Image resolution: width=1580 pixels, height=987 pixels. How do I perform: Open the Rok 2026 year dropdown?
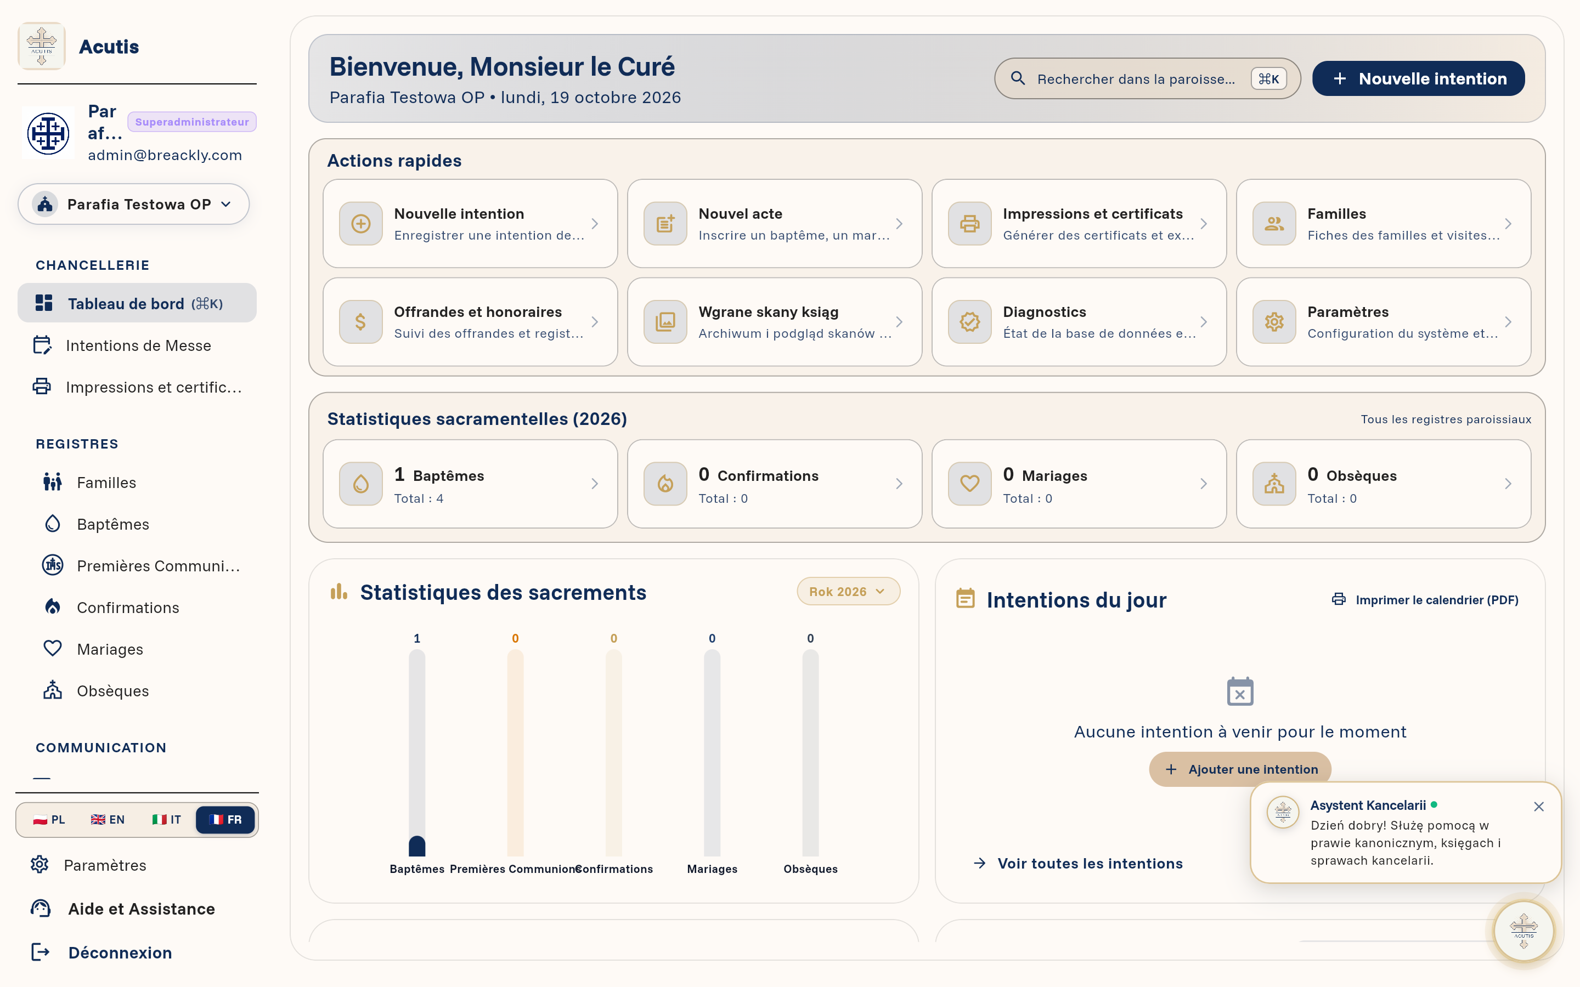(x=848, y=592)
